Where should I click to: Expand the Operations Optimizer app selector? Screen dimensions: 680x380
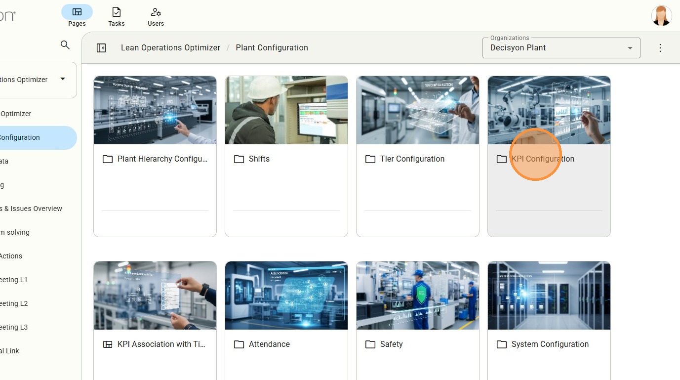click(x=63, y=79)
